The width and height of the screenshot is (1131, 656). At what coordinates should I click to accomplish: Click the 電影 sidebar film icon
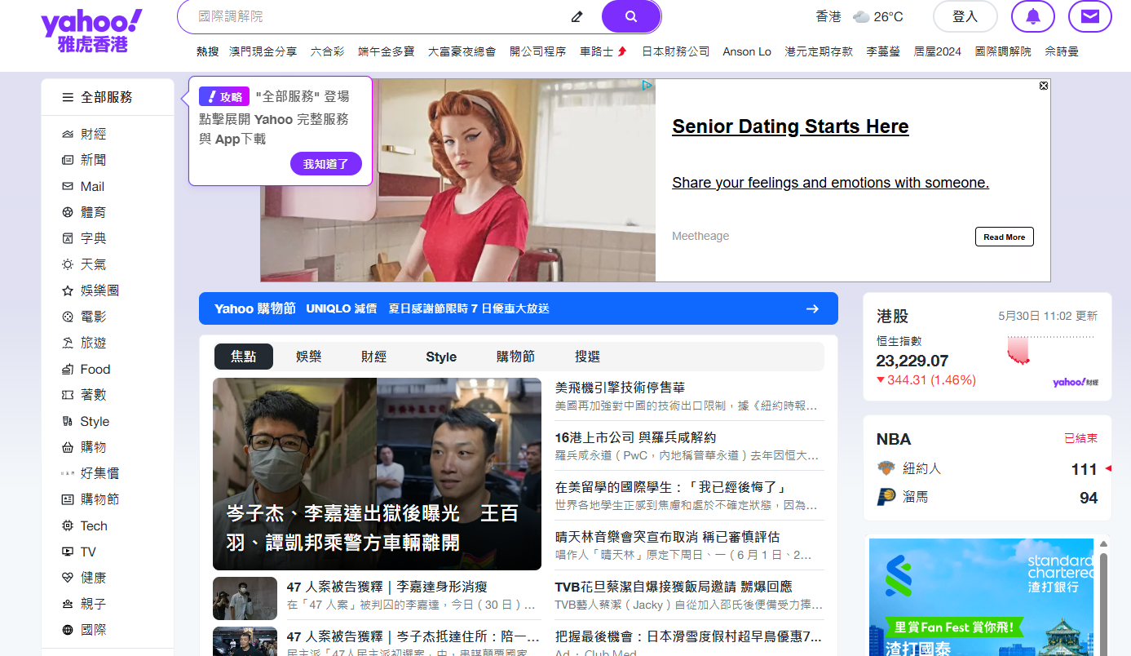click(x=68, y=317)
